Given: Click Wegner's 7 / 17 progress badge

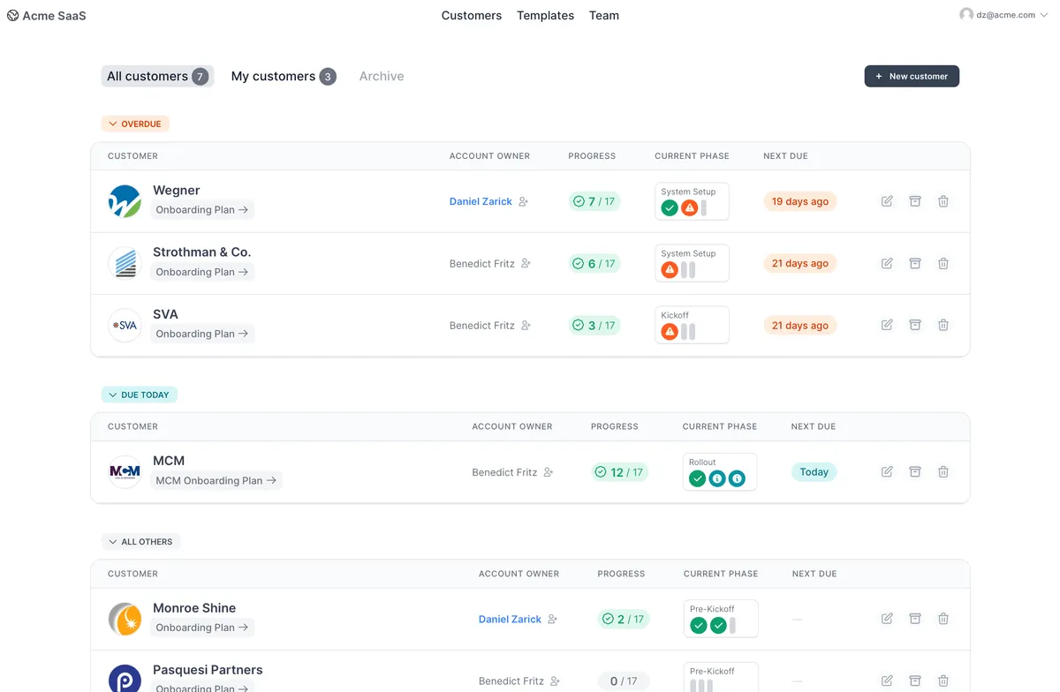Looking at the screenshot, I should 594,201.
